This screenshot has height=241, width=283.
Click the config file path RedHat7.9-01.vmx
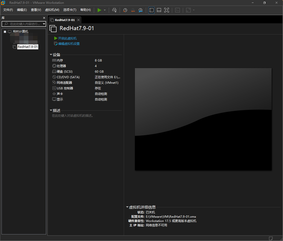point(171,217)
